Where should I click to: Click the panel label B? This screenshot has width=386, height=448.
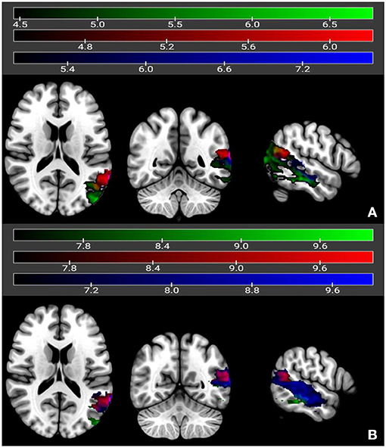click(372, 434)
